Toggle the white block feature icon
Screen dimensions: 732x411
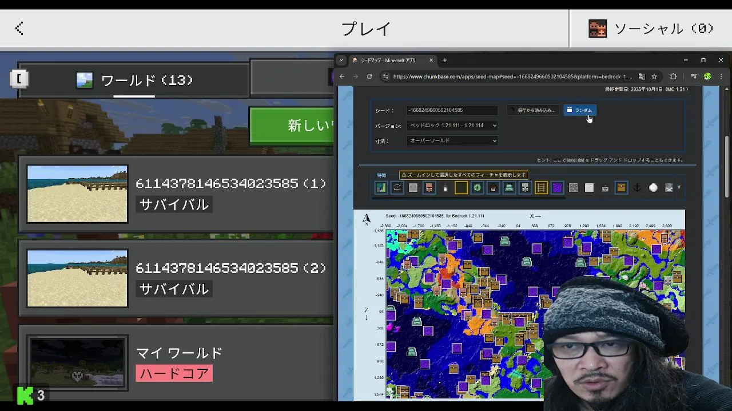(589, 187)
